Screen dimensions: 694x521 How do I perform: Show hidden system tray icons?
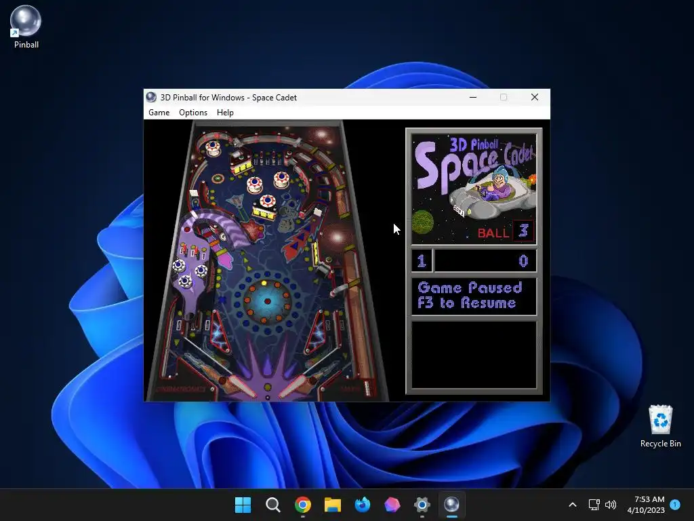[572, 505]
